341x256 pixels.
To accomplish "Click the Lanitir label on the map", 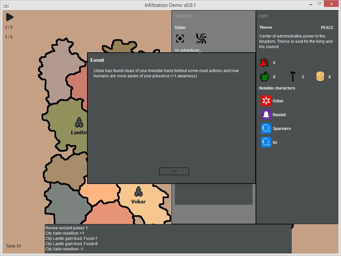I will [x=79, y=133].
